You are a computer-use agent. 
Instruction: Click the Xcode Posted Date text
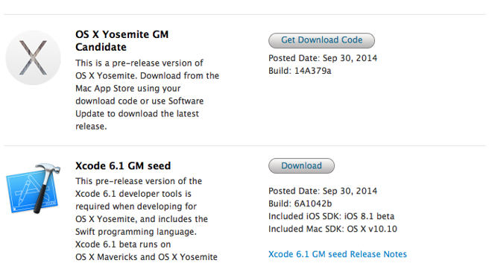tap(323, 191)
